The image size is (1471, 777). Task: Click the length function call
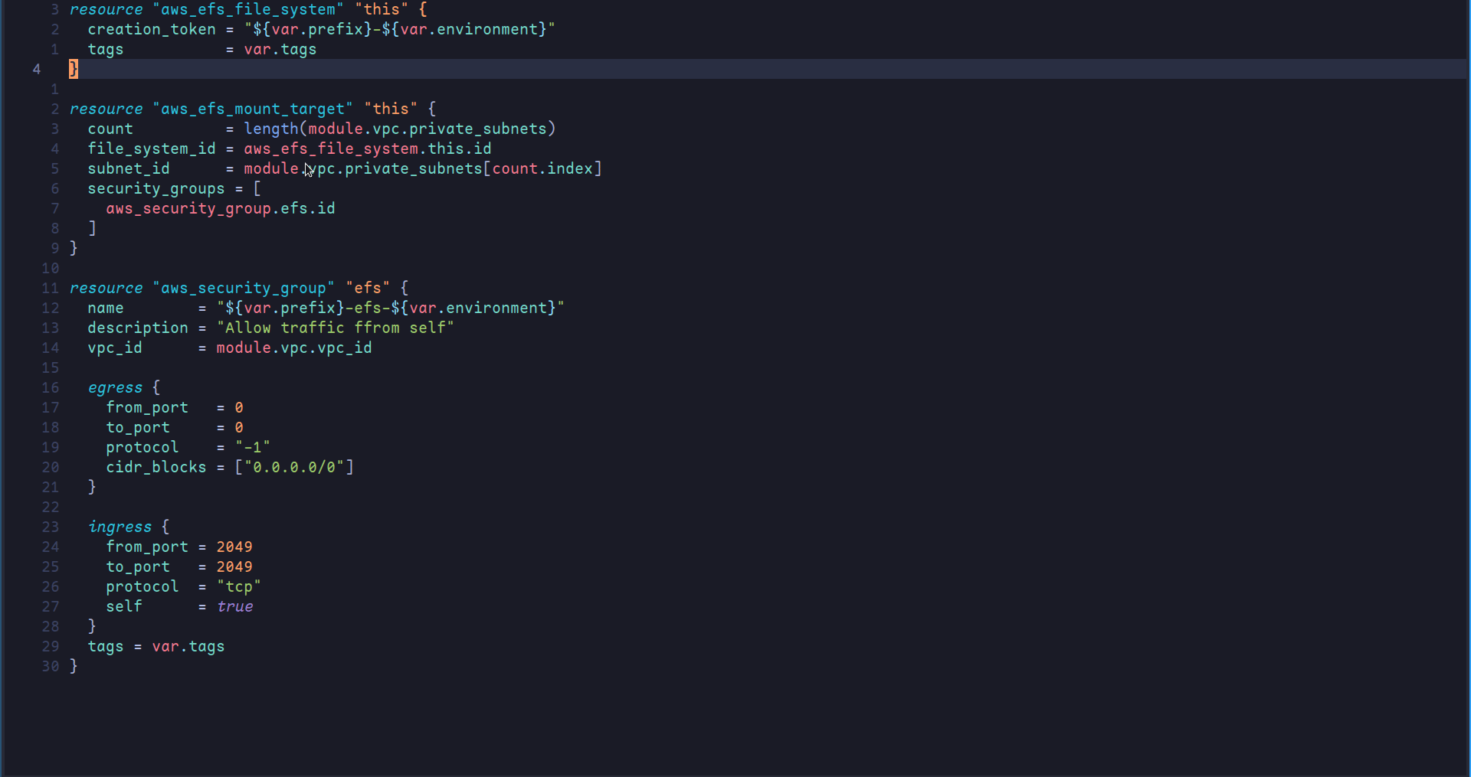[271, 129]
